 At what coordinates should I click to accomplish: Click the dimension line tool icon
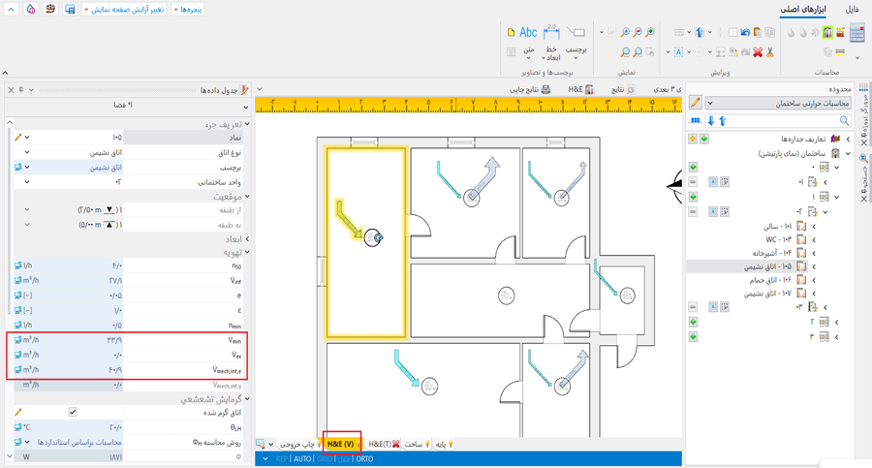[x=550, y=33]
